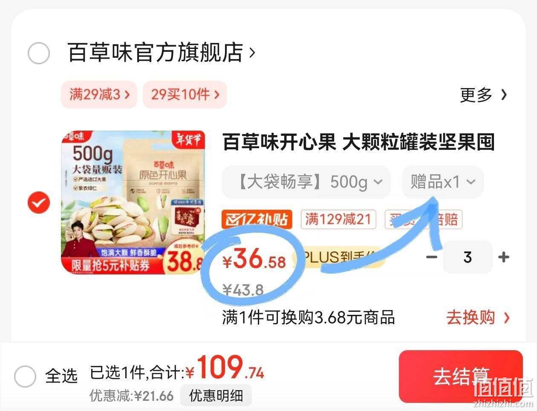Image resolution: width=537 pixels, height=411 pixels.
Task: Expand 更多 promotions chevron
Action: pyautogui.click(x=484, y=95)
